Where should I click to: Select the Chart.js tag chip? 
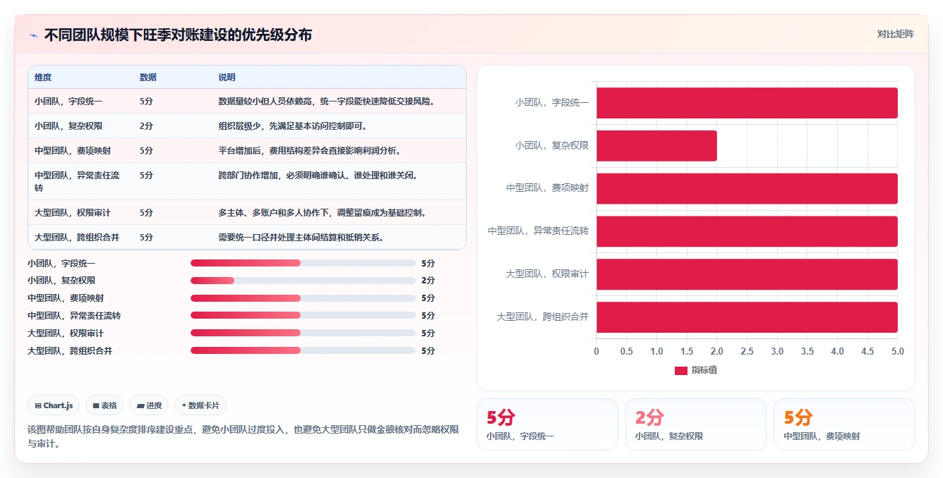(x=54, y=405)
